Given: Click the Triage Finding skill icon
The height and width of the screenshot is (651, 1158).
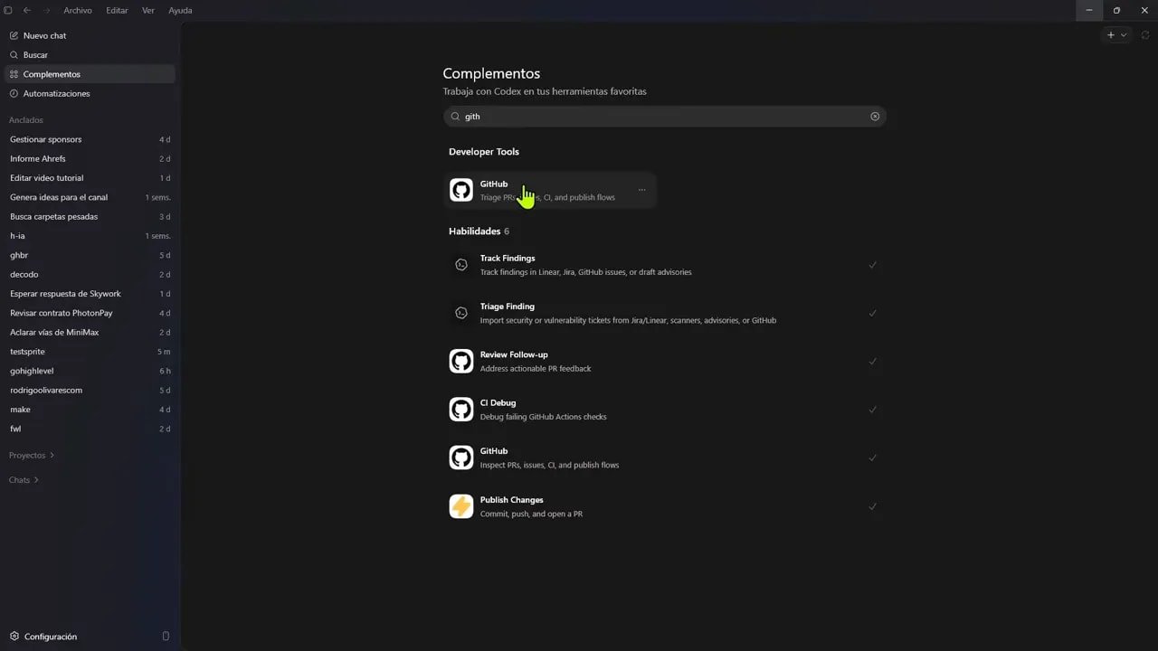Looking at the screenshot, I should (461, 313).
